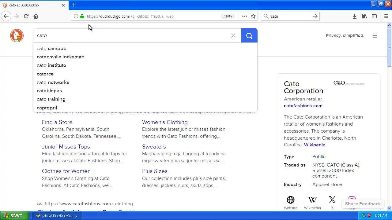This screenshot has height=220, width=392.
Task: Close the cato at DuckDuckGo tab
Action: click(63, 5)
